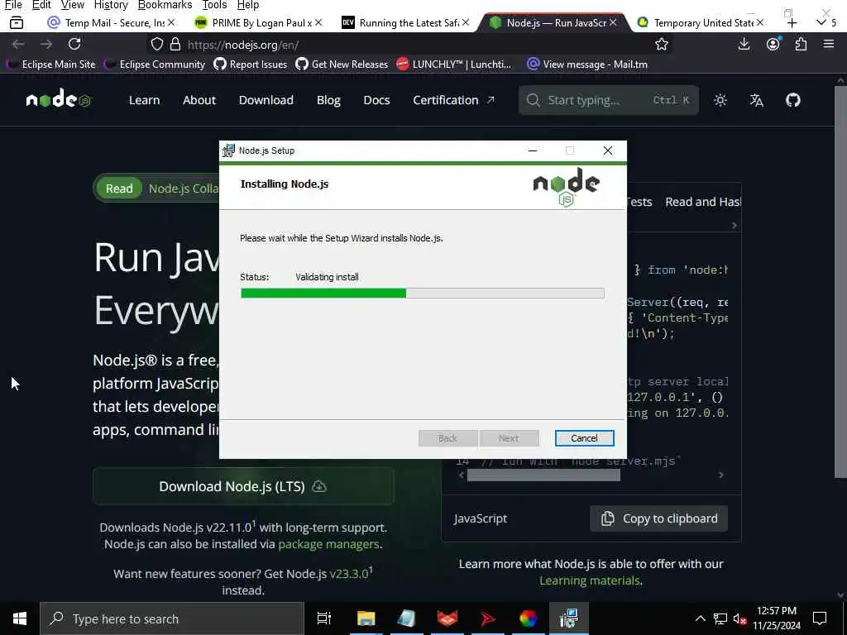
Task: Click the green Read badge
Action: (x=119, y=189)
